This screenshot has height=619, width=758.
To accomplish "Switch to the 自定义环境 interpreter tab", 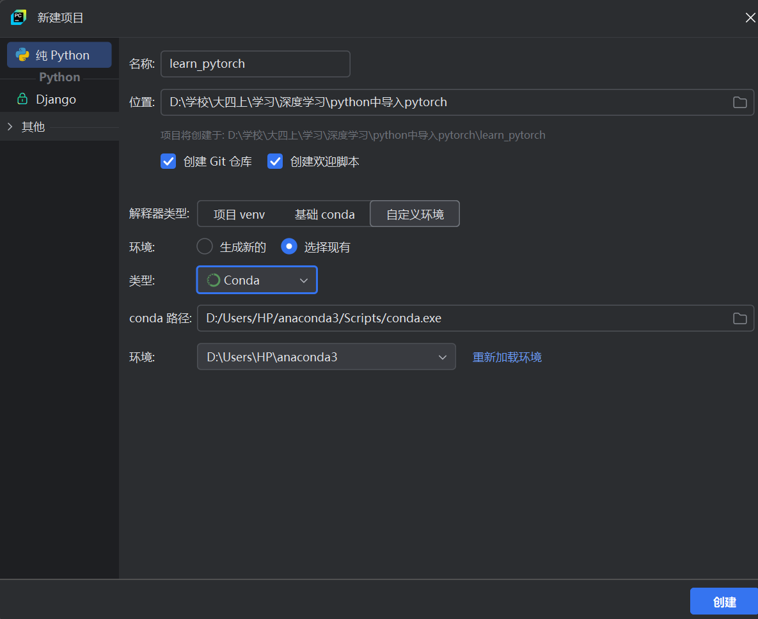I will tap(415, 214).
